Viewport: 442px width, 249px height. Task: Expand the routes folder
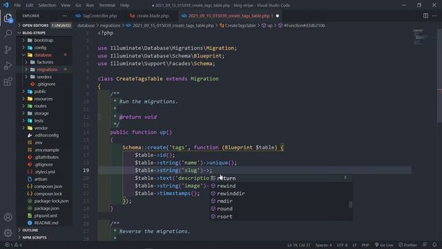tap(45, 106)
